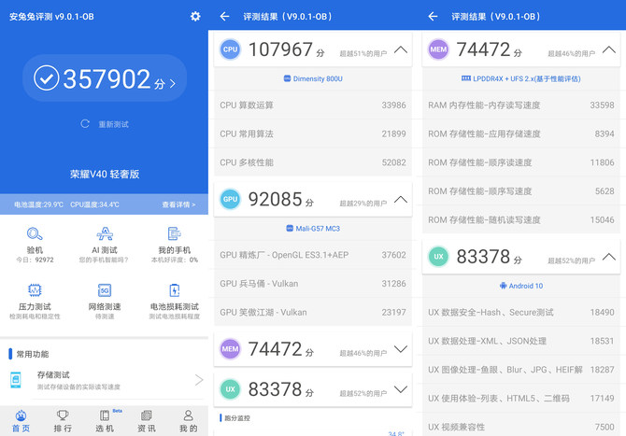626x436 pixels.
Task: Select UX 视频兼容性 row
Action: coord(521,427)
